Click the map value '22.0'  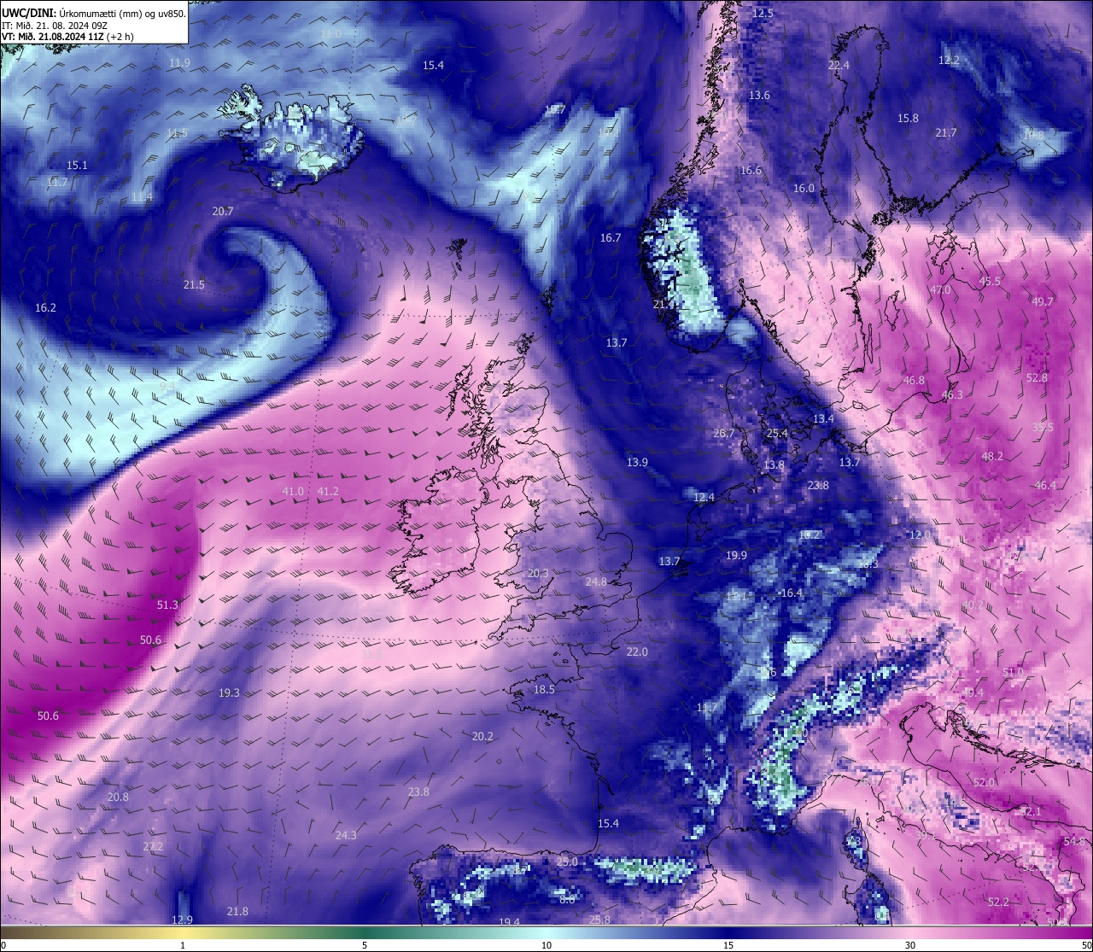(x=637, y=652)
